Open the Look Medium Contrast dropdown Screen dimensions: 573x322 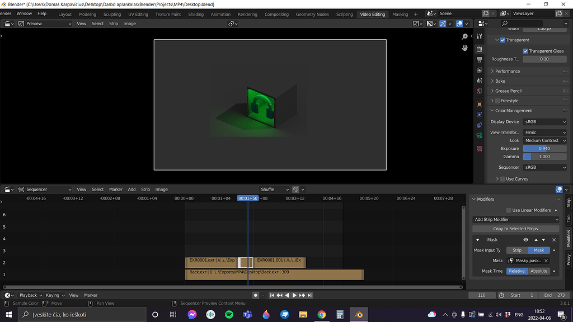(545, 140)
